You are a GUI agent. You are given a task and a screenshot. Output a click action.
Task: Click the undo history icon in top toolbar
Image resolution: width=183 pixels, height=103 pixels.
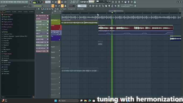click(113, 2)
